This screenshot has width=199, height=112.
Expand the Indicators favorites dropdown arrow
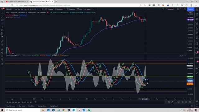[x=65, y=9]
